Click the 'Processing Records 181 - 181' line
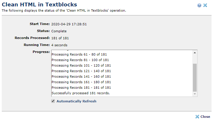This screenshot has width=213, height=121. click(x=81, y=88)
